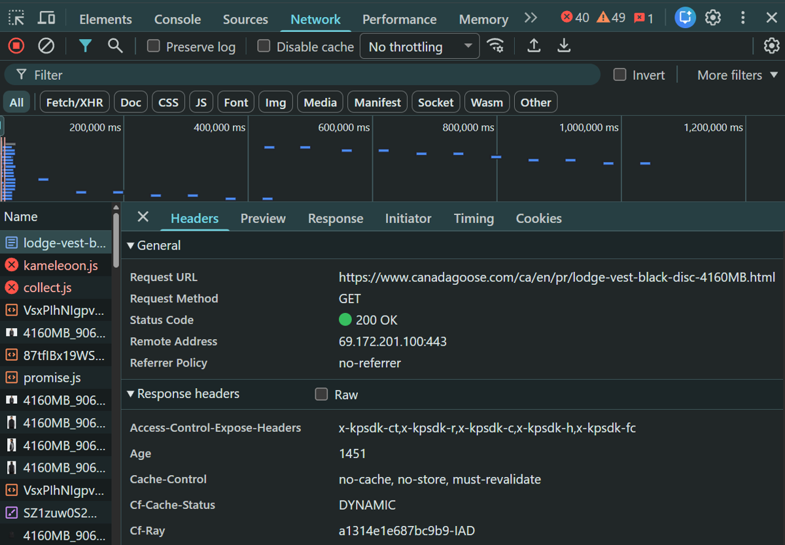Open network conditions wifi icon
This screenshot has width=785, height=545.
coord(495,46)
